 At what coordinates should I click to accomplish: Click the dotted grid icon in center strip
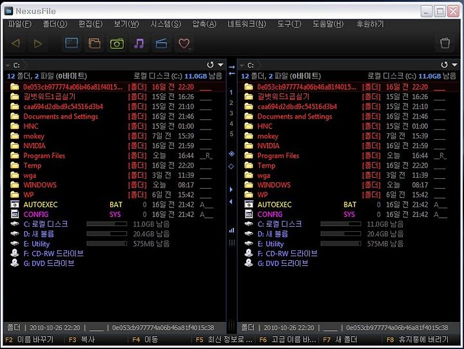click(x=232, y=243)
